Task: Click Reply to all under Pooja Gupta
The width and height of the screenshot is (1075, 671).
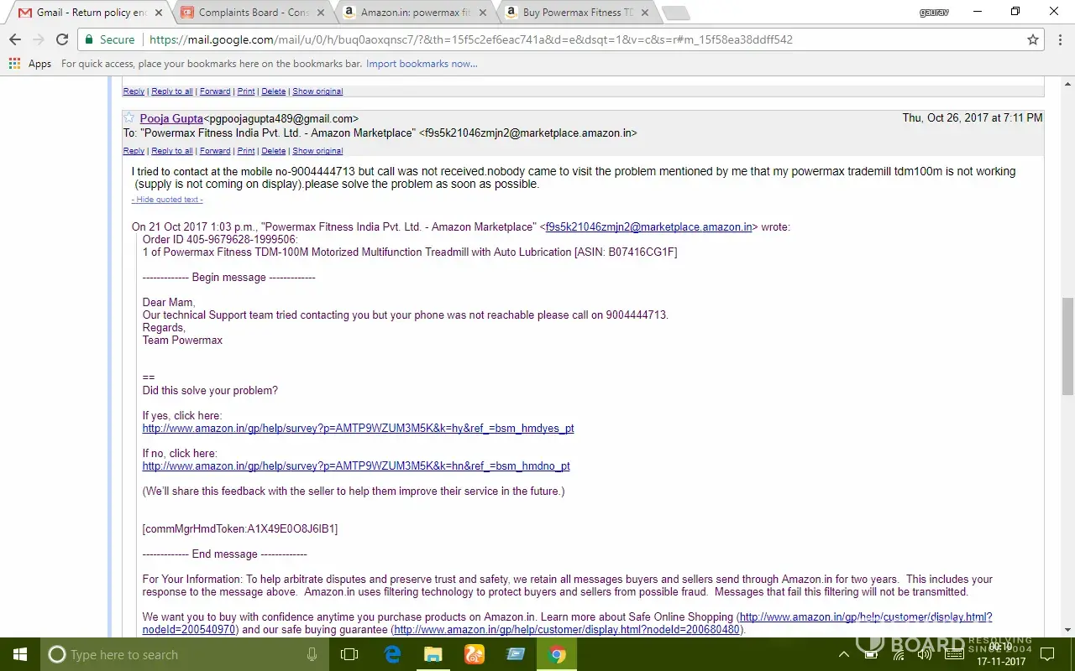Action: pyautogui.click(x=172, y=151)
